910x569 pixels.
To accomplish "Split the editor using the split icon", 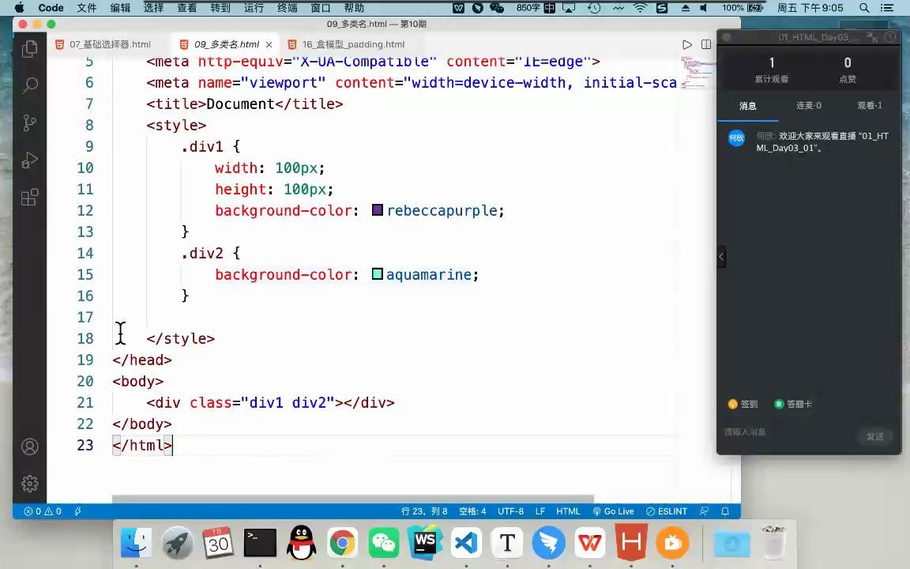I will 705,44.
